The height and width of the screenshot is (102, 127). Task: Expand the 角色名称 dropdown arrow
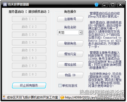click(x=81, y=32)
